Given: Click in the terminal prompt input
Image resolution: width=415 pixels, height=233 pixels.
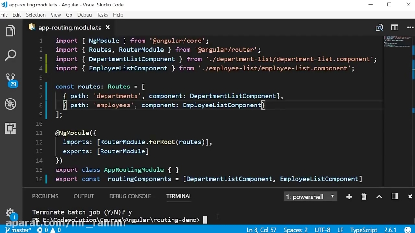Looking at the screenshot, I should [205, 220].
